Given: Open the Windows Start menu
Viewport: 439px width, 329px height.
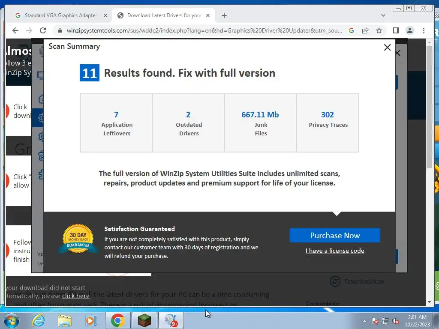Looking at the screenshot, I should 11,320.
